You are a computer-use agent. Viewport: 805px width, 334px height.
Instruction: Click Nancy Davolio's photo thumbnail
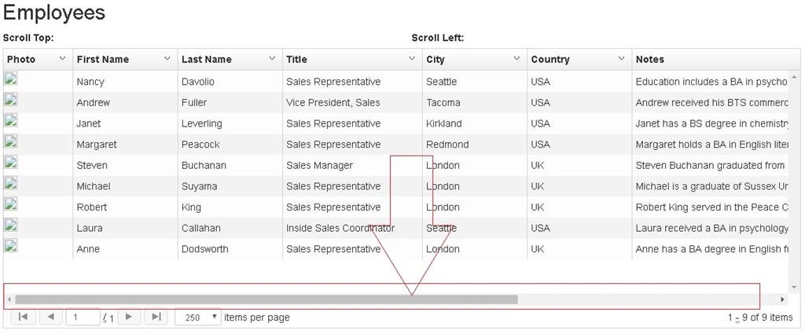[11, 79]
